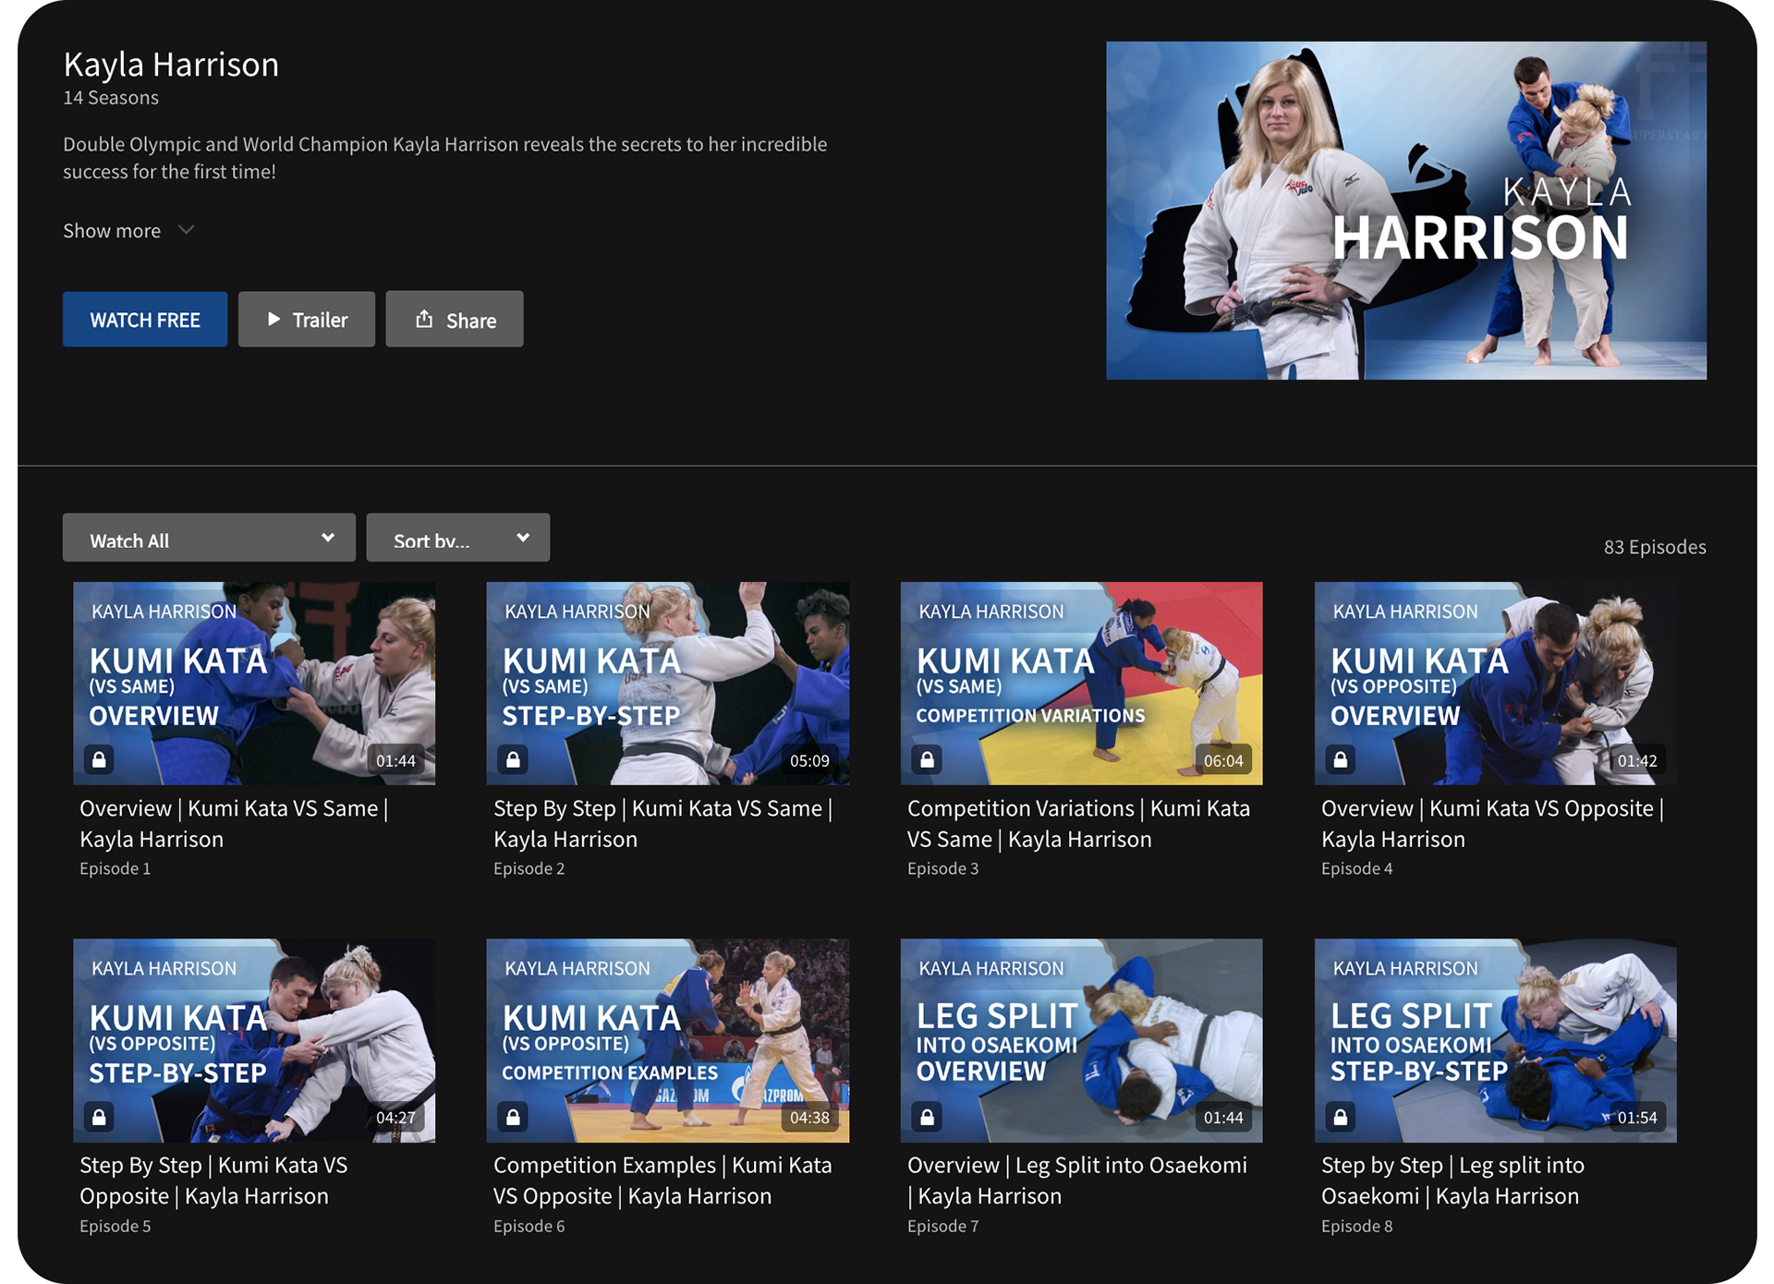The height and width of the screenshot is (1284, 1774).
Task: Open the Kayla Harrison banner image
Action: (1405, 211)
